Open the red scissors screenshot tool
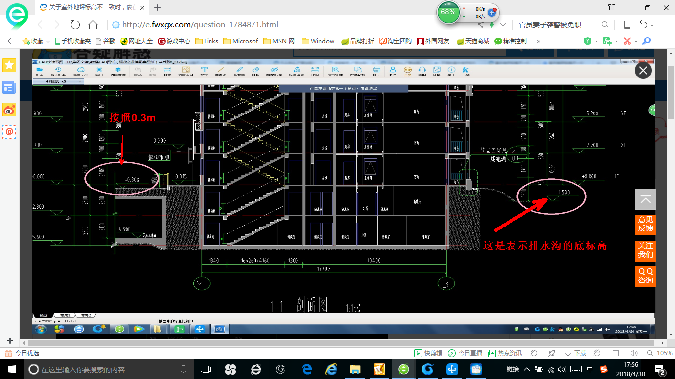This screenshot has height=379, width=675. click(627, 41)
